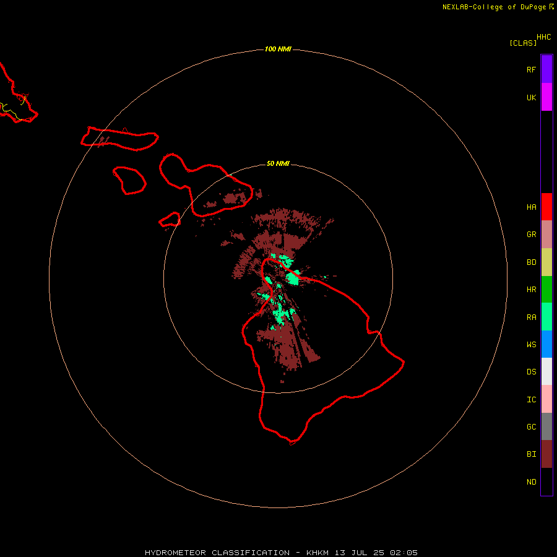557x557 pixels.
Task: Click the IC legend label
Action: [531, 400]
